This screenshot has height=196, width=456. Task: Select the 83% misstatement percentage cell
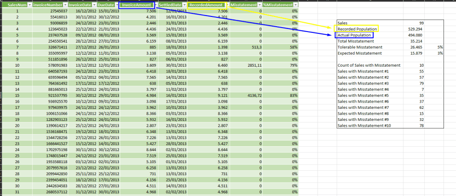(x=281, y=95)
